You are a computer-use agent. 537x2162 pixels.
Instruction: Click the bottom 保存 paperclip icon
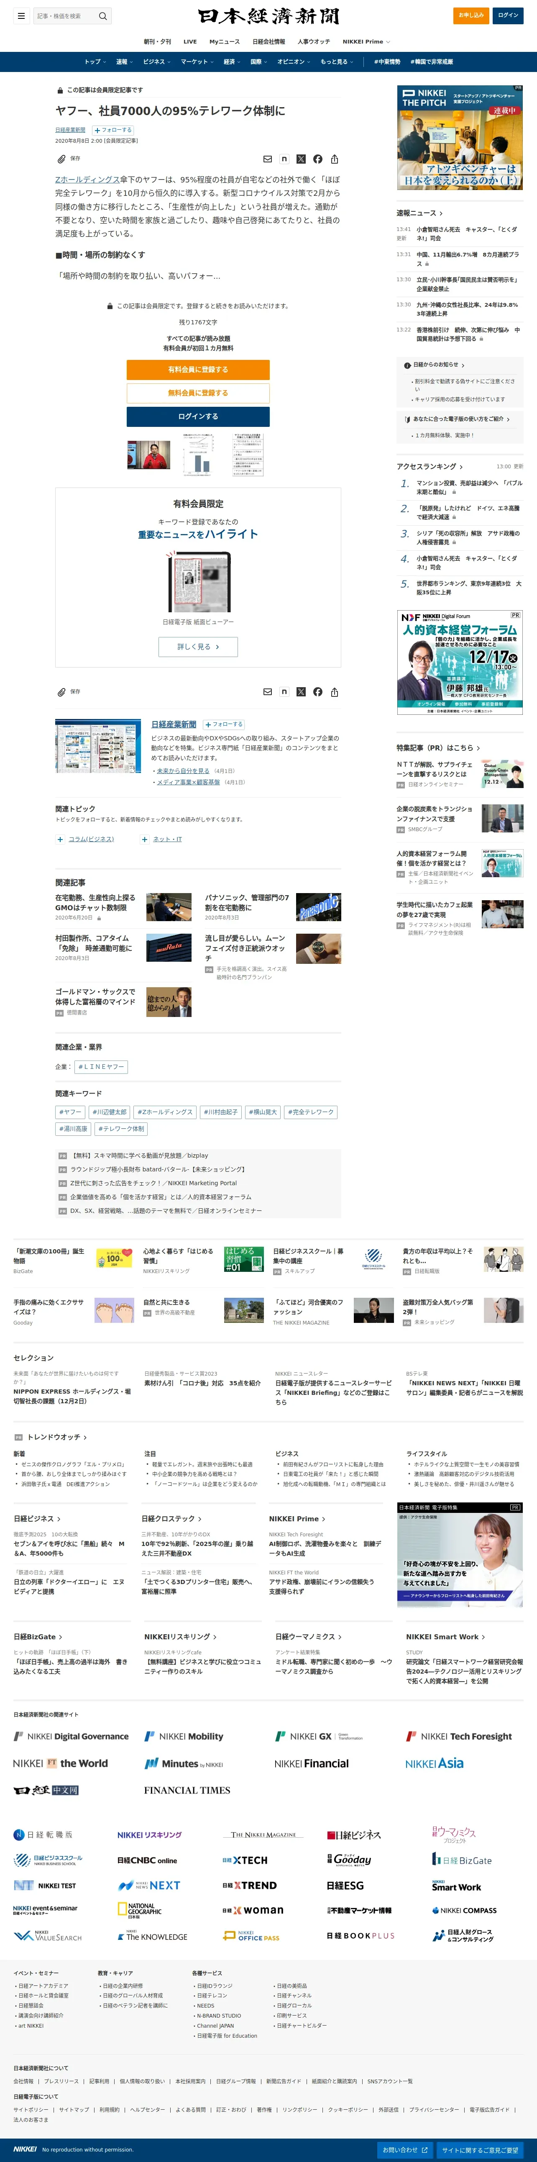click(x=61, y=692)
